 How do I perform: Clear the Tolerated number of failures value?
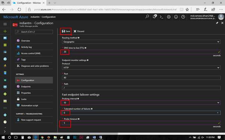218,113
